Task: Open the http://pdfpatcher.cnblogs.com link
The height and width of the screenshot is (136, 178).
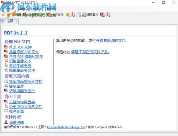Action: pos(66,127)
